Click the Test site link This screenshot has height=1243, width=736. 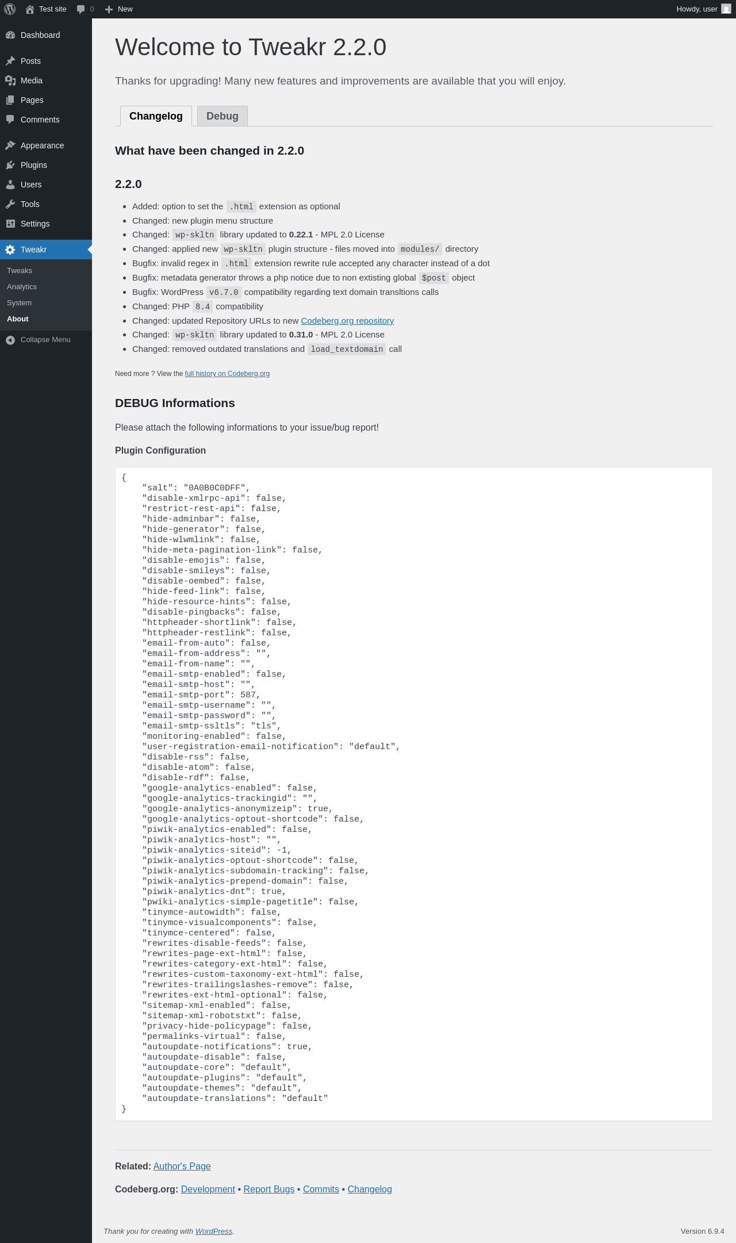53,9
